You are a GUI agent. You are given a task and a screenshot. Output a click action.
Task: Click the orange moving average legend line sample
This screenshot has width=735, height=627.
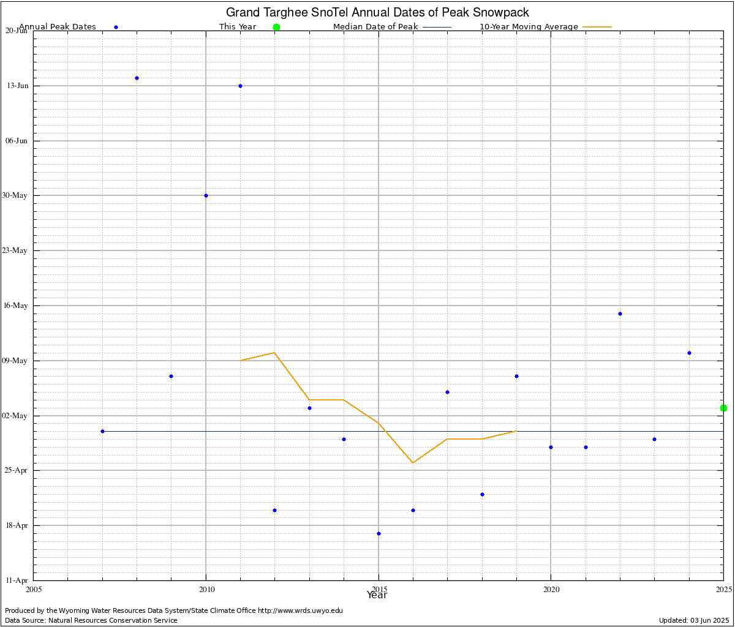click(597, 27)
